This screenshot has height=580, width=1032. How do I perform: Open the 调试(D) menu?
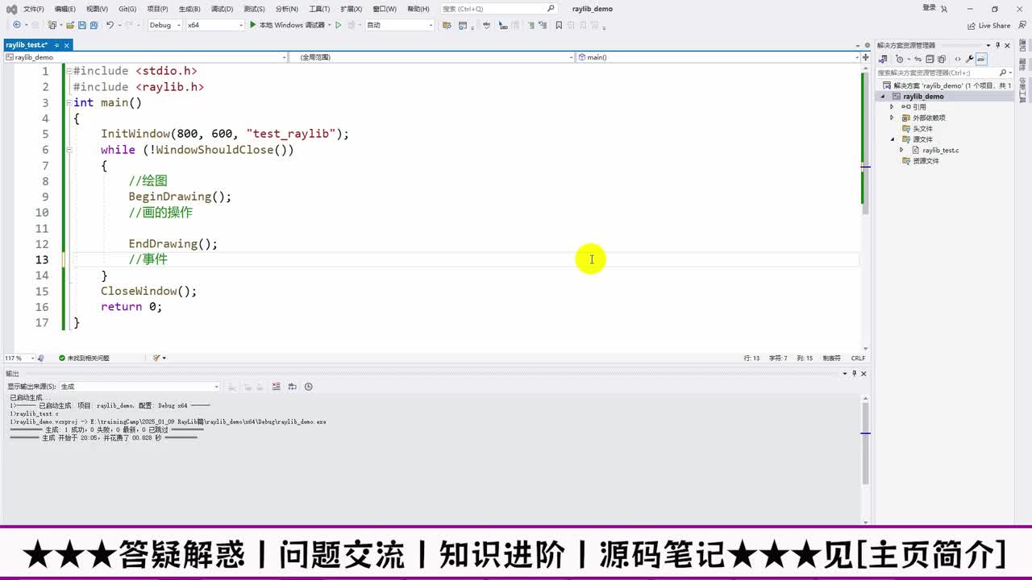(x=222, y=9)
